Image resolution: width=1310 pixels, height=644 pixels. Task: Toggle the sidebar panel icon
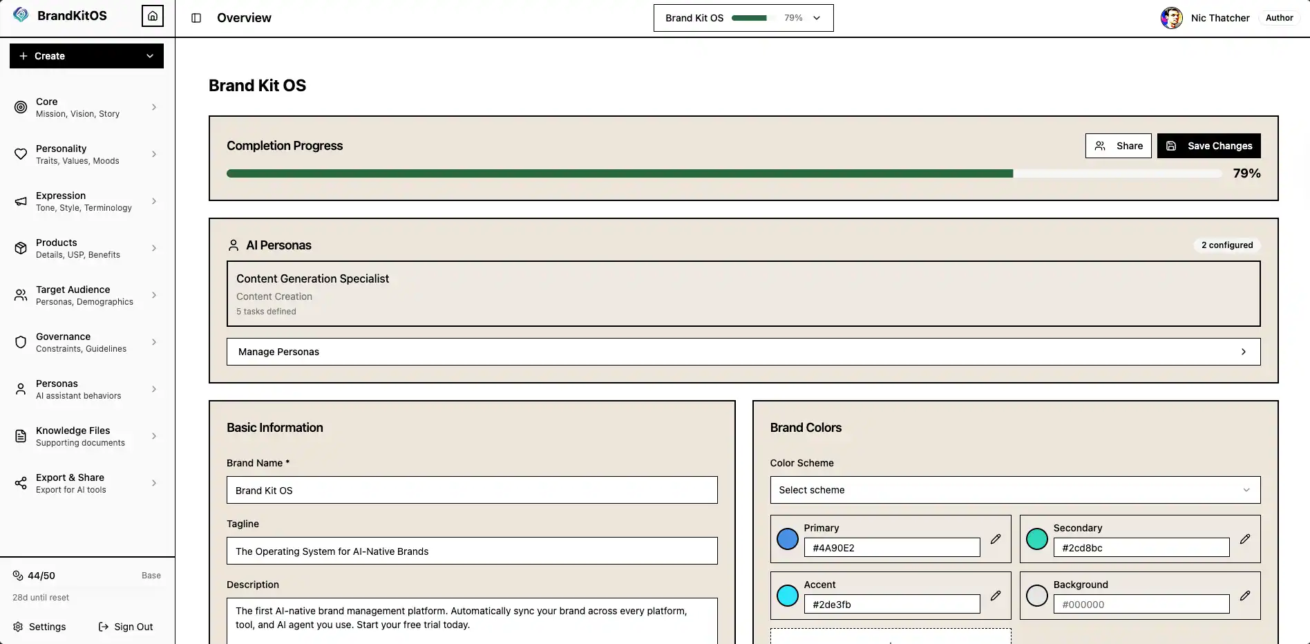pos(196,18)
